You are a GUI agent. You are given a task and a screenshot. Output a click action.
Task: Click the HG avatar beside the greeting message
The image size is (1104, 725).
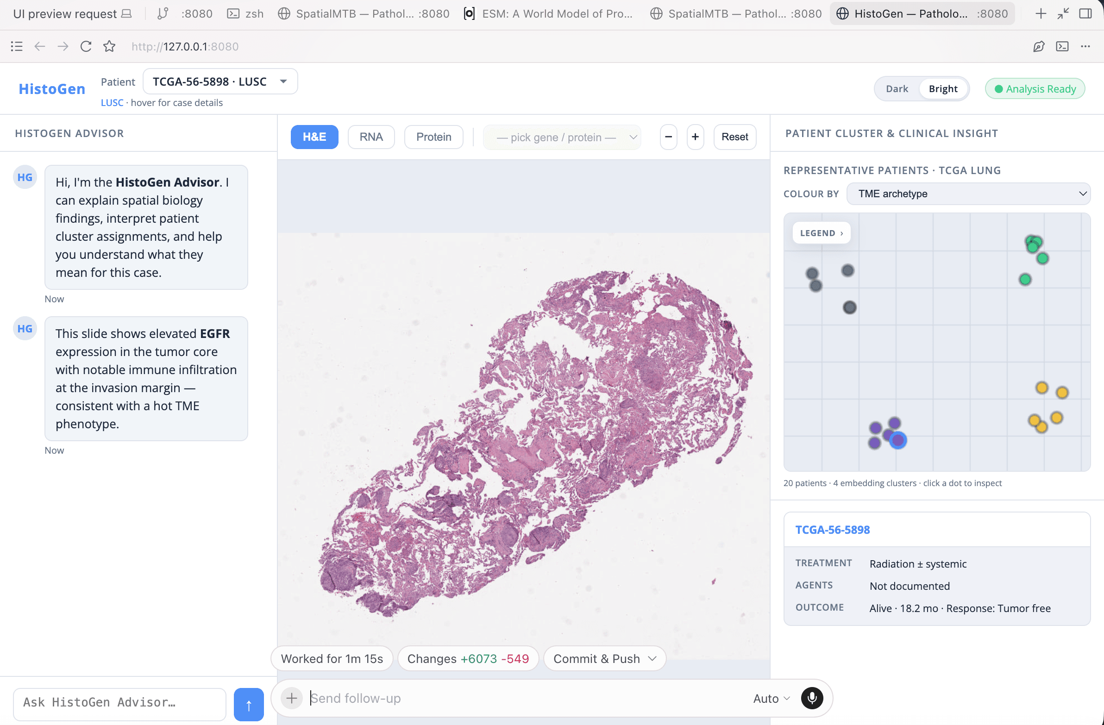pos(25,177)
